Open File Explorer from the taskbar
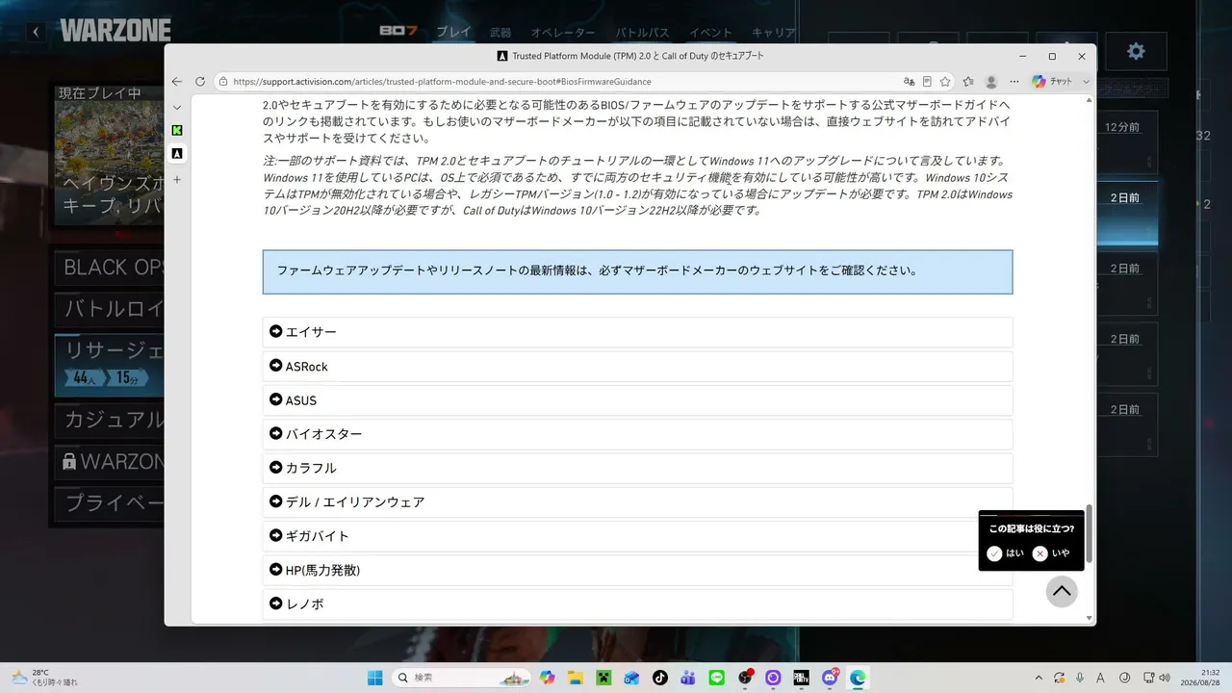The image size is (1232, 693). pyautogui.click(x=576, y=678)
